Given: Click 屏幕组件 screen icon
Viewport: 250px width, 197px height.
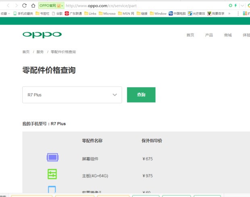Looking at the screenshot, I should click(x=52, y=158).
